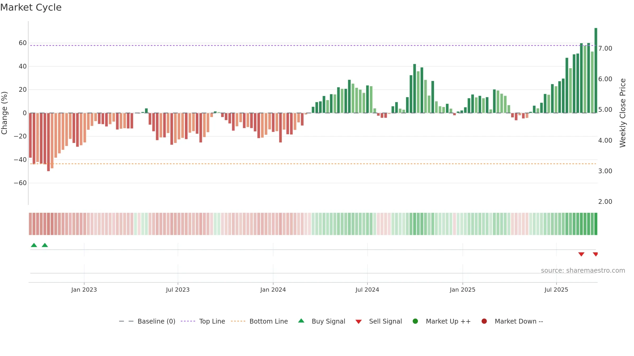The image size is (634, 356).
Task: Toggle the Buy Signal legend label
Action: (328, 321)
